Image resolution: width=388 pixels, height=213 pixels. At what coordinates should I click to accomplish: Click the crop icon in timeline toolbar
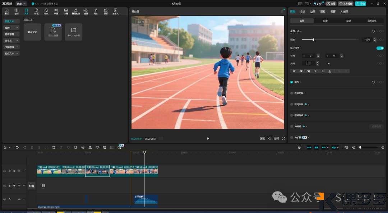click(x=105, y=147)
